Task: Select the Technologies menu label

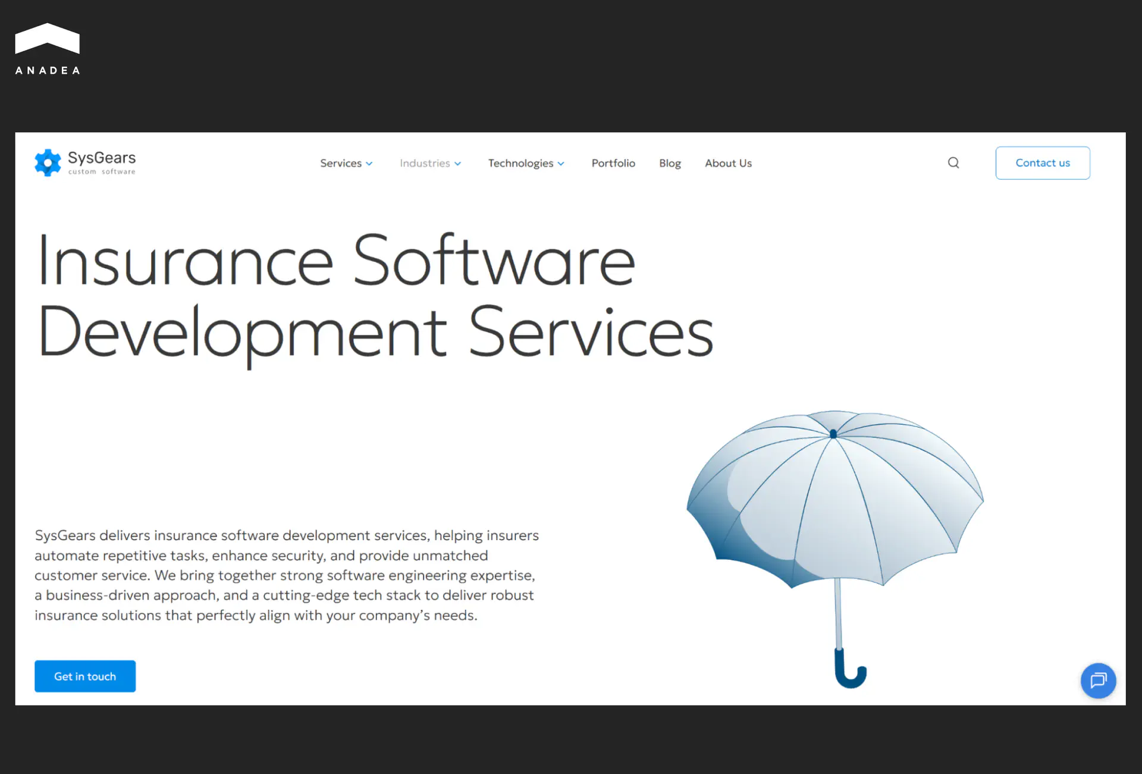Action: click(520, 163)
